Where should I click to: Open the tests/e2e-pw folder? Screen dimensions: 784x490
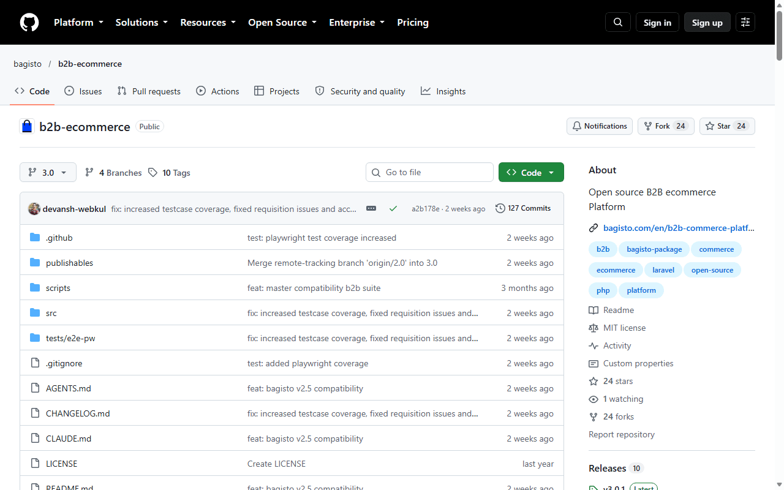tap(70, 338)
